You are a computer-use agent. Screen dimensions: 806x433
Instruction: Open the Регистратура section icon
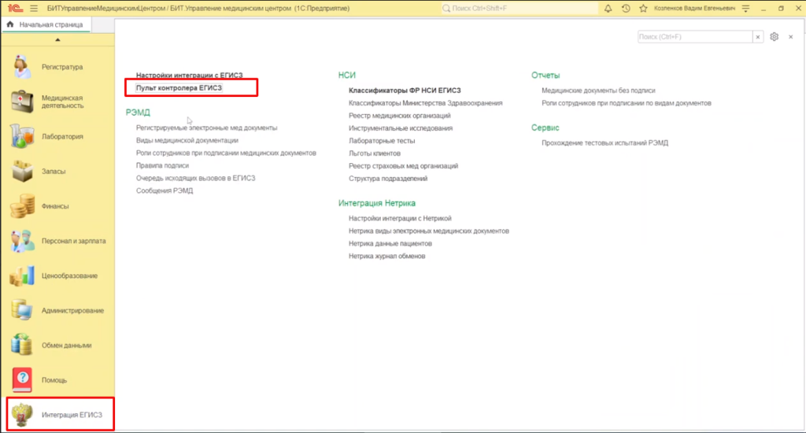click(21, 67)
